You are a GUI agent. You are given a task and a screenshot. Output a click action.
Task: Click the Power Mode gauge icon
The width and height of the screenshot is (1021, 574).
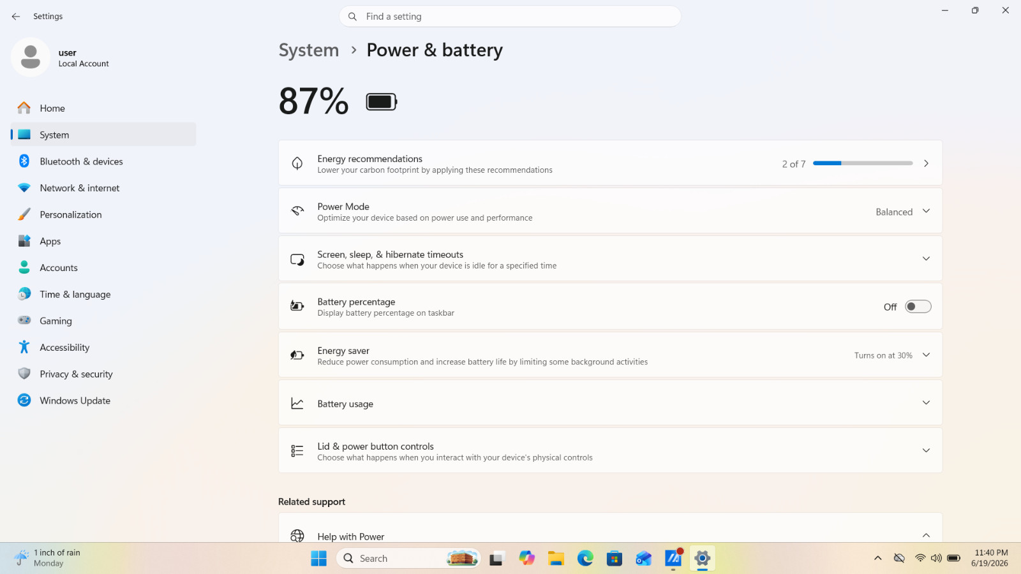click(x=297, y=211)
